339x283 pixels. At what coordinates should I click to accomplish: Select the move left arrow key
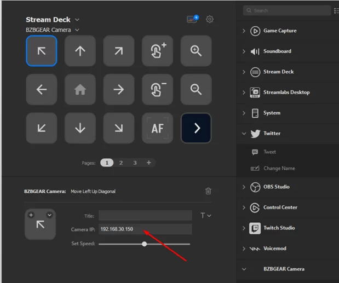[42, 89]
